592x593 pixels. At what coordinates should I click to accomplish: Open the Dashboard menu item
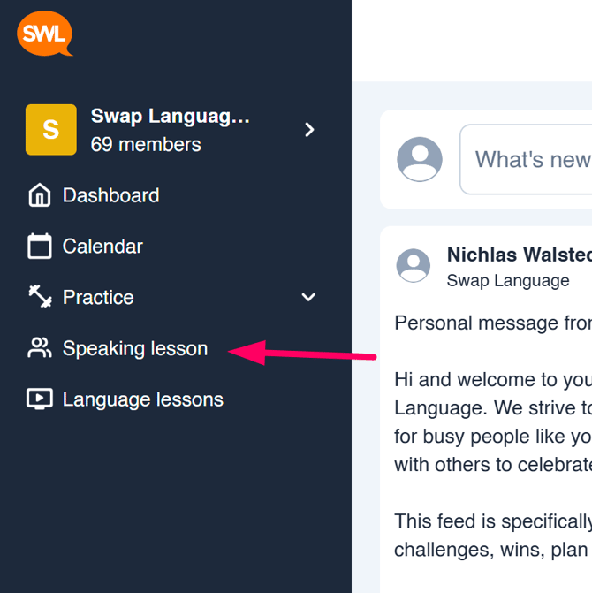110,195
